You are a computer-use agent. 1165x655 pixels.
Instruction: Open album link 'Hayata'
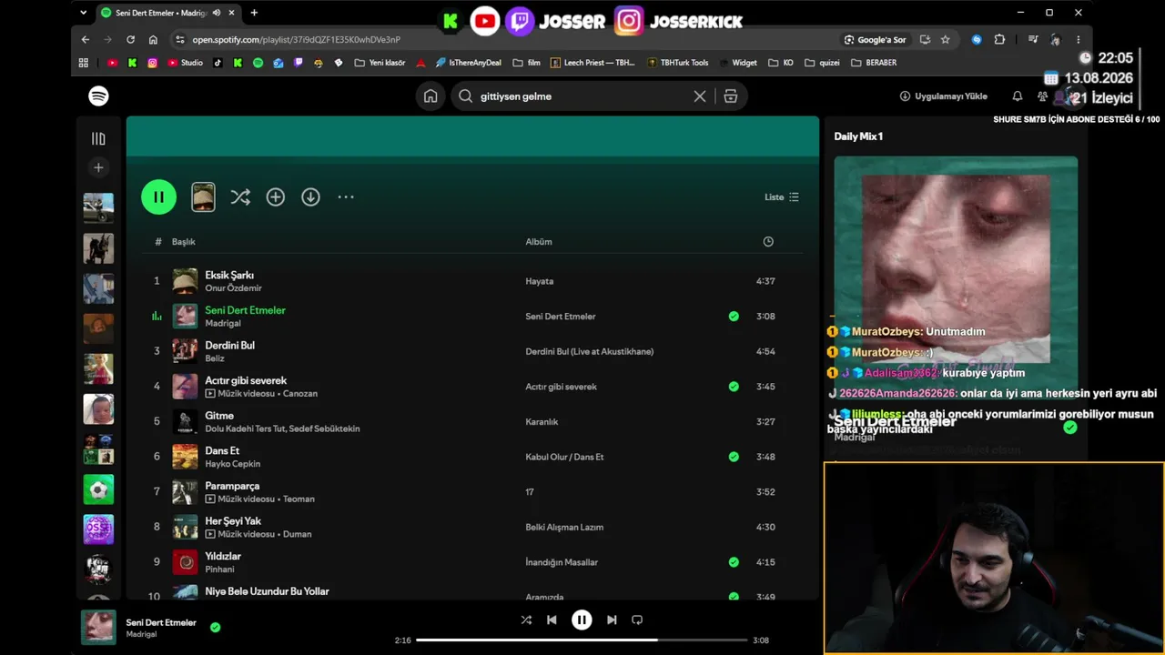click(540, 281)
